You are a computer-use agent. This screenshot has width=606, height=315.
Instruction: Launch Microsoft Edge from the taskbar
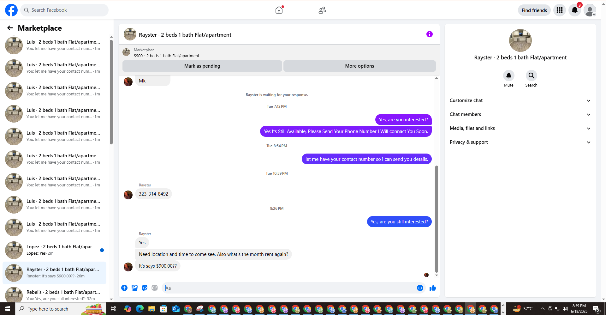click(x=140, y=309)
